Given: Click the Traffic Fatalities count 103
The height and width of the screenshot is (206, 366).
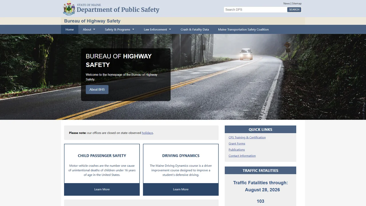Looking at the screenshot, I should pos(260,201).
